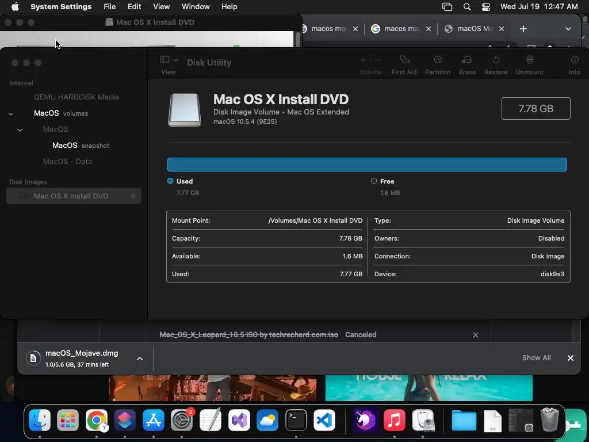Open a new Chrome tab
This screenshot has width=589, height=442.
click(523, 29)
